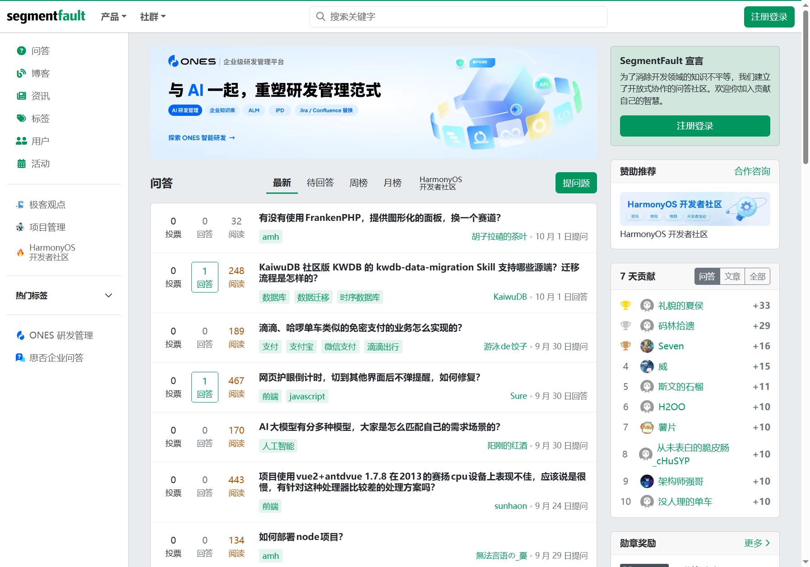
Task: Click 注册登录 in top navigation bar
Action: (x=769, y=17)
